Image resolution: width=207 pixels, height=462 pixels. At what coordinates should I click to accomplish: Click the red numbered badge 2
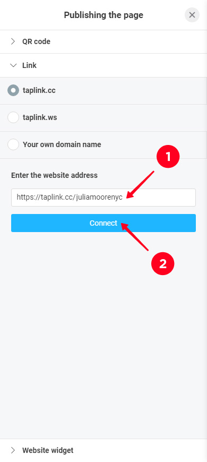tap(163, 263)
